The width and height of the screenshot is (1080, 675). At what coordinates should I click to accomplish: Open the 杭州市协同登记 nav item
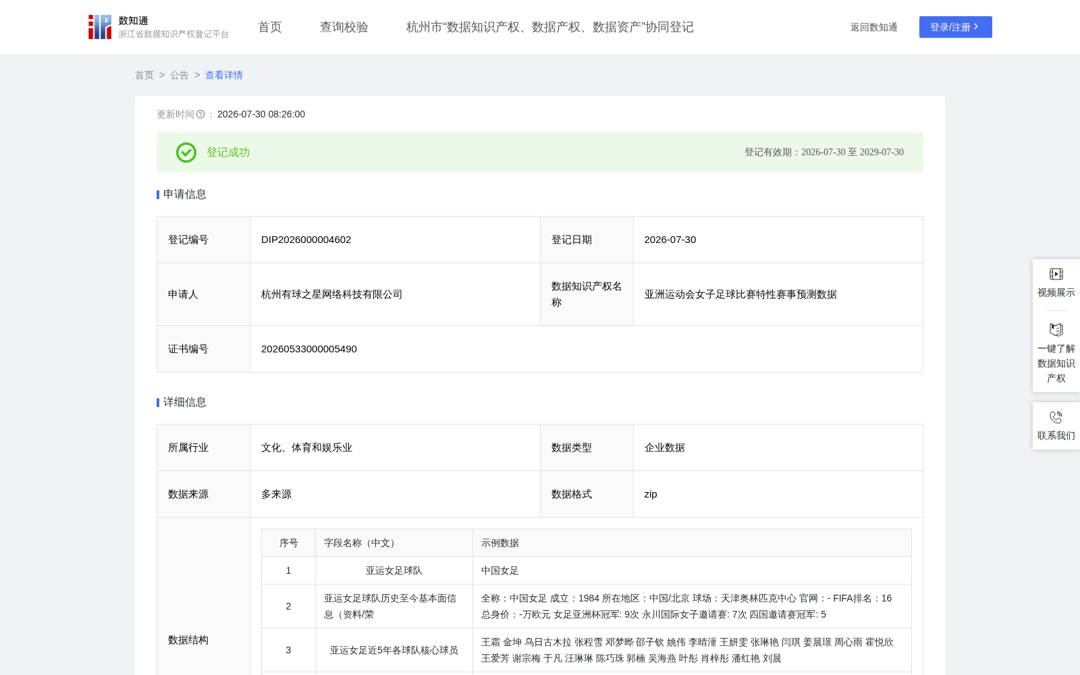[550, 27]
